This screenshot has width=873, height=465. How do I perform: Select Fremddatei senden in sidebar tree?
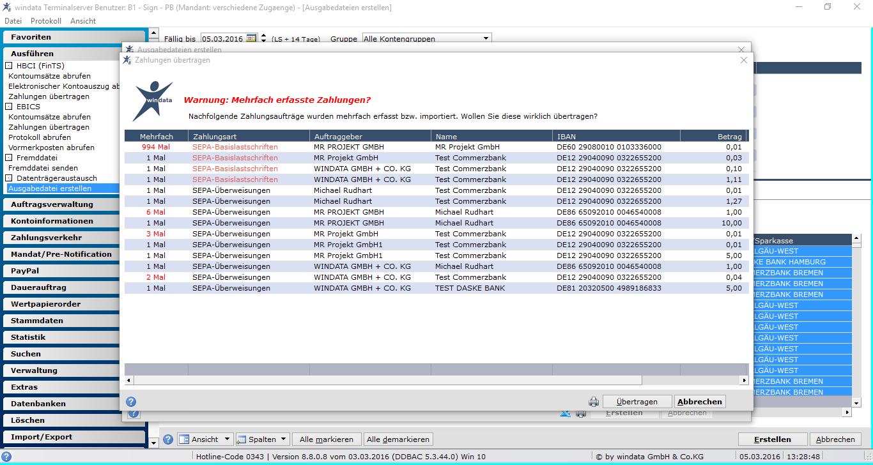pyautogui.click(x=43, y=168)
